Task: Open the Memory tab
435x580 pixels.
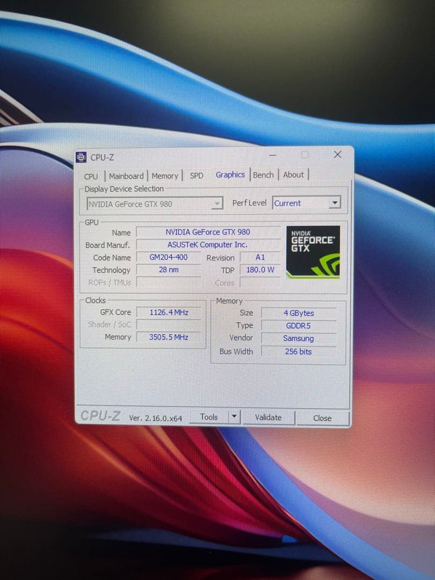Action: point(165,176)
